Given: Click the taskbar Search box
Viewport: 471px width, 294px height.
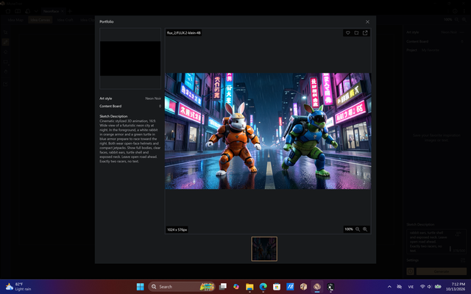Looking at the screenshot, I should coord(182,287).
